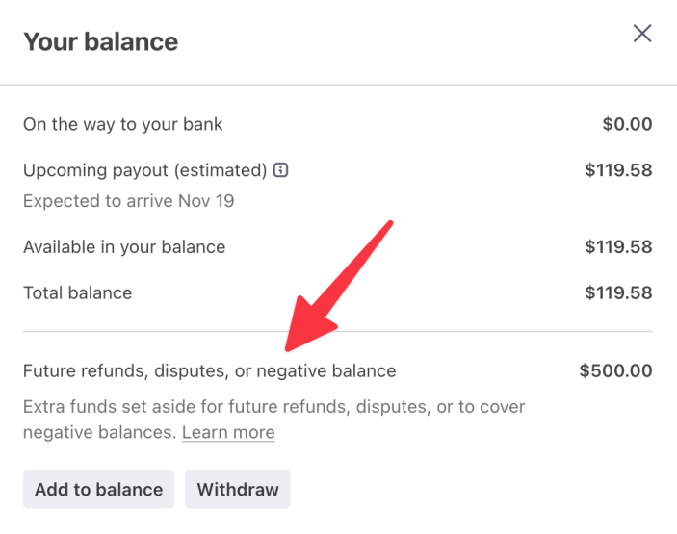Click the info icon beside Upcoming payout
The width and height of the screenshot is (677, 534).
pyautogui.click(x=281, y=170)
